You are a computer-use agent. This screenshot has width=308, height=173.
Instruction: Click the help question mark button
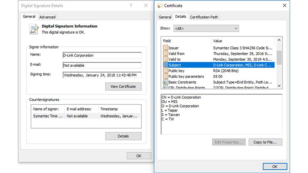click(130, 5)
